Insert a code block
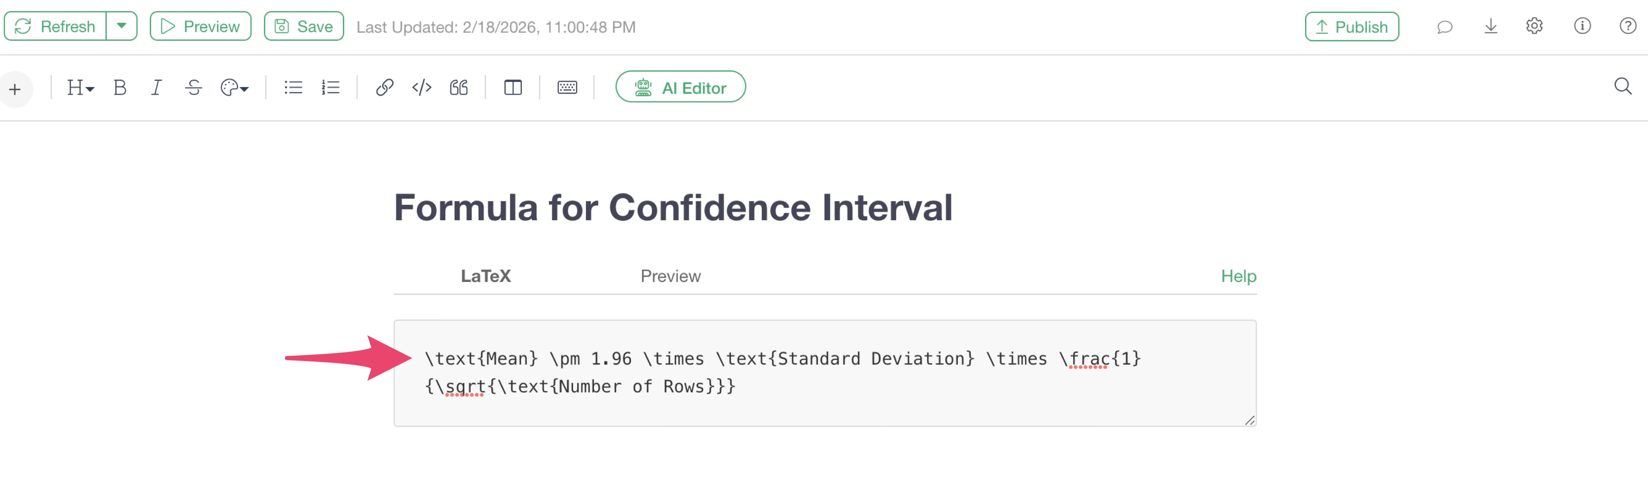The height and width of the screenshot is (480, 1648). [421, 88]
